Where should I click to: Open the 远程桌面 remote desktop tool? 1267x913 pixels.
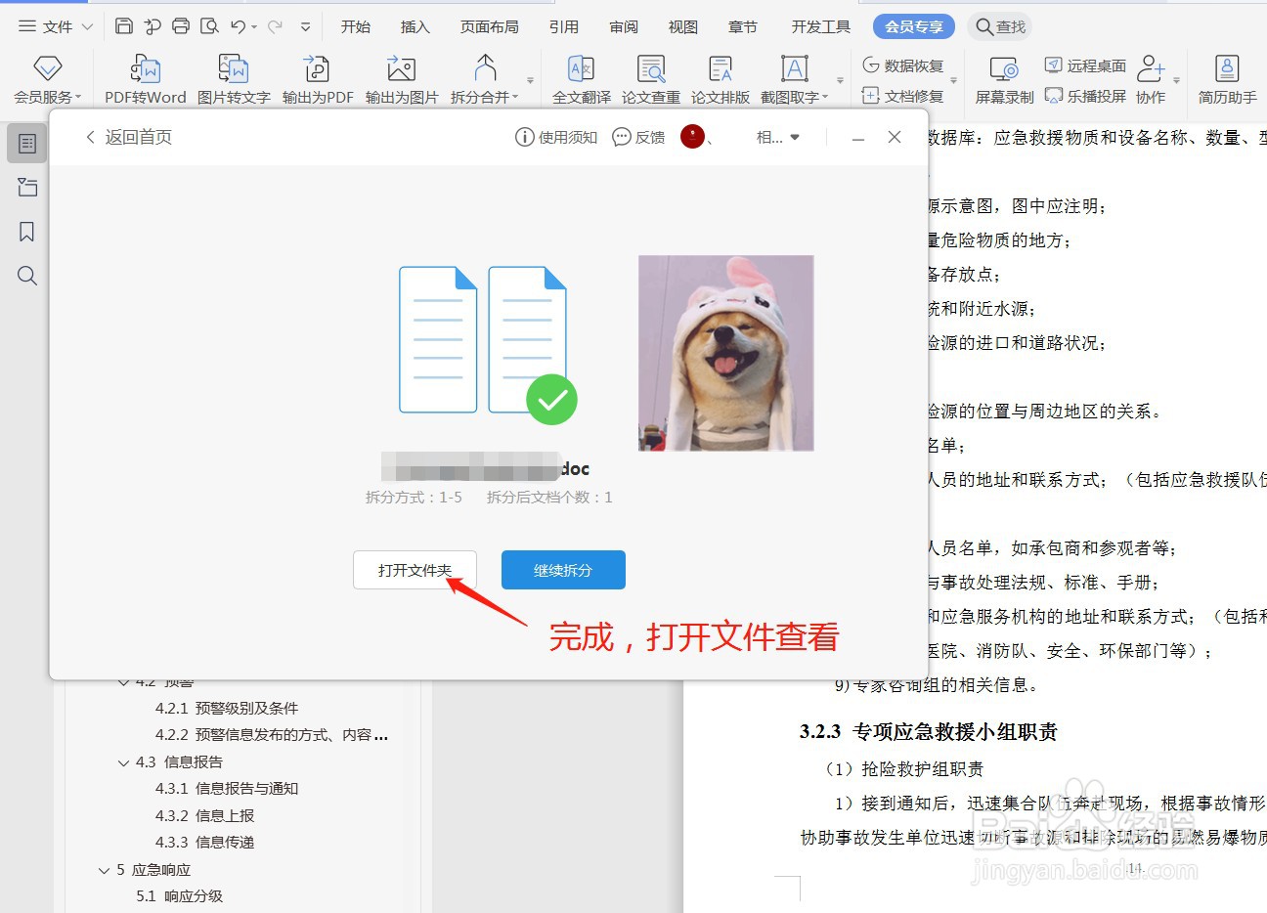1085,65
